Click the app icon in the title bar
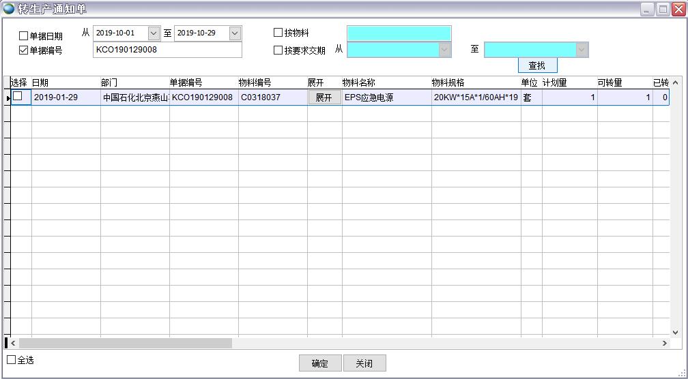688x379 pixels. 9,9
